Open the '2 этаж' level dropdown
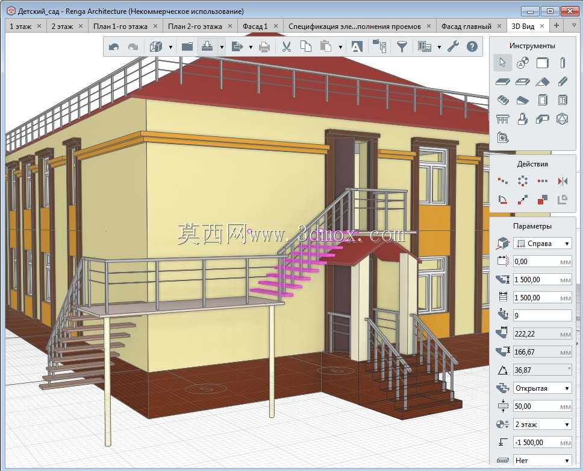The height and width of the screenshot is (471, 583). click(x=543, y=425)
